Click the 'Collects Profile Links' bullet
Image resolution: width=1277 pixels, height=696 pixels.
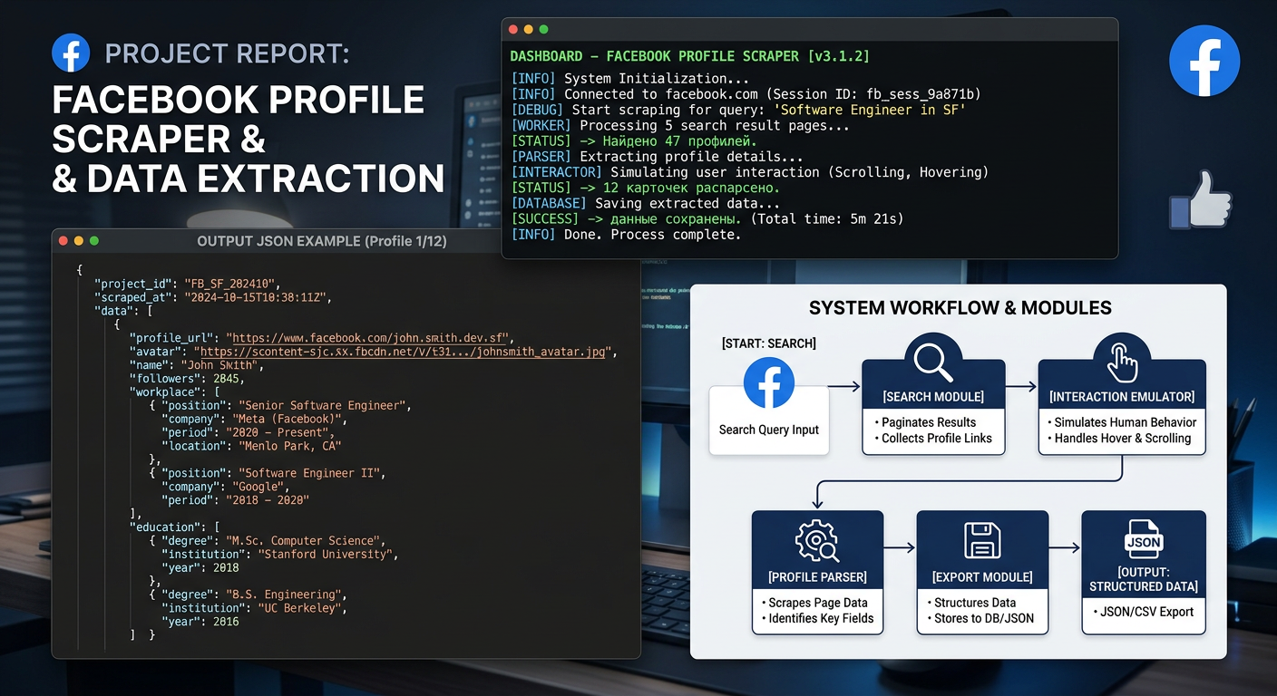pos(932,438)
